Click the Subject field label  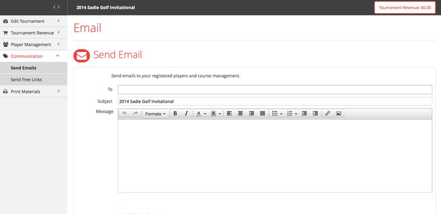point(105,101)
